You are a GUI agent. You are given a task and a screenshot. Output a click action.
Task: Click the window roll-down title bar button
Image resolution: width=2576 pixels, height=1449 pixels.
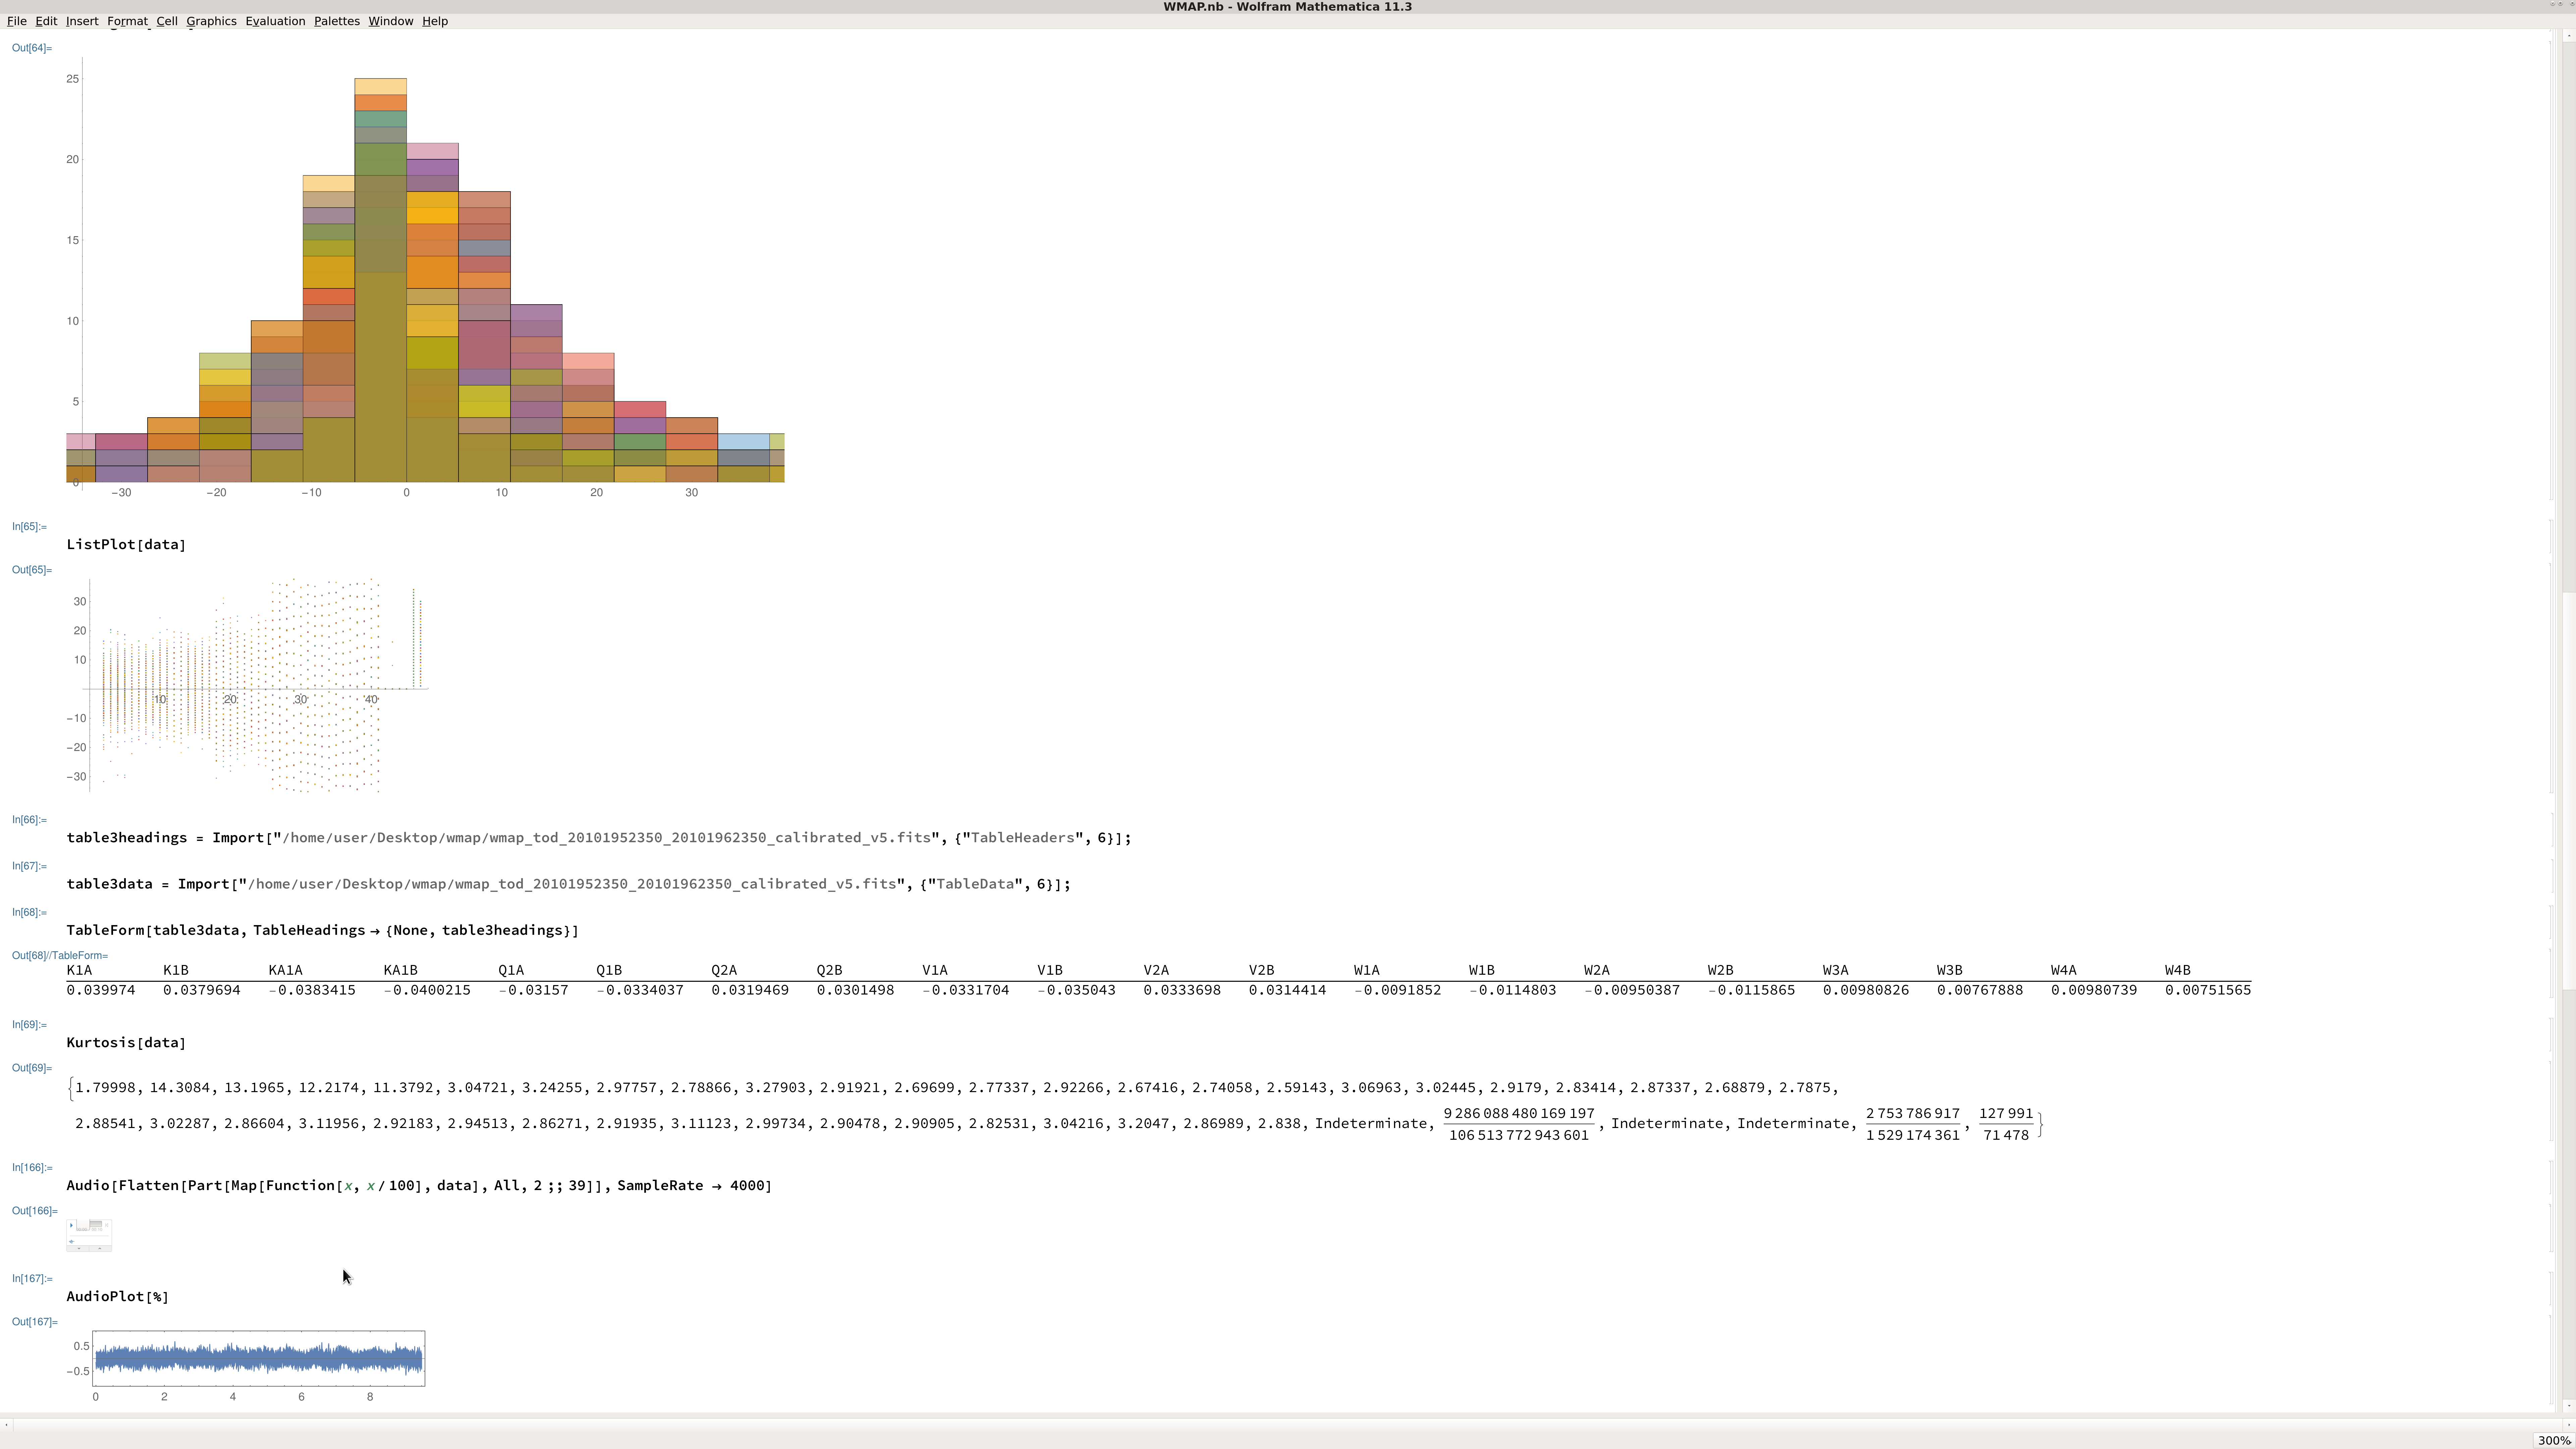click(2553, 3)
